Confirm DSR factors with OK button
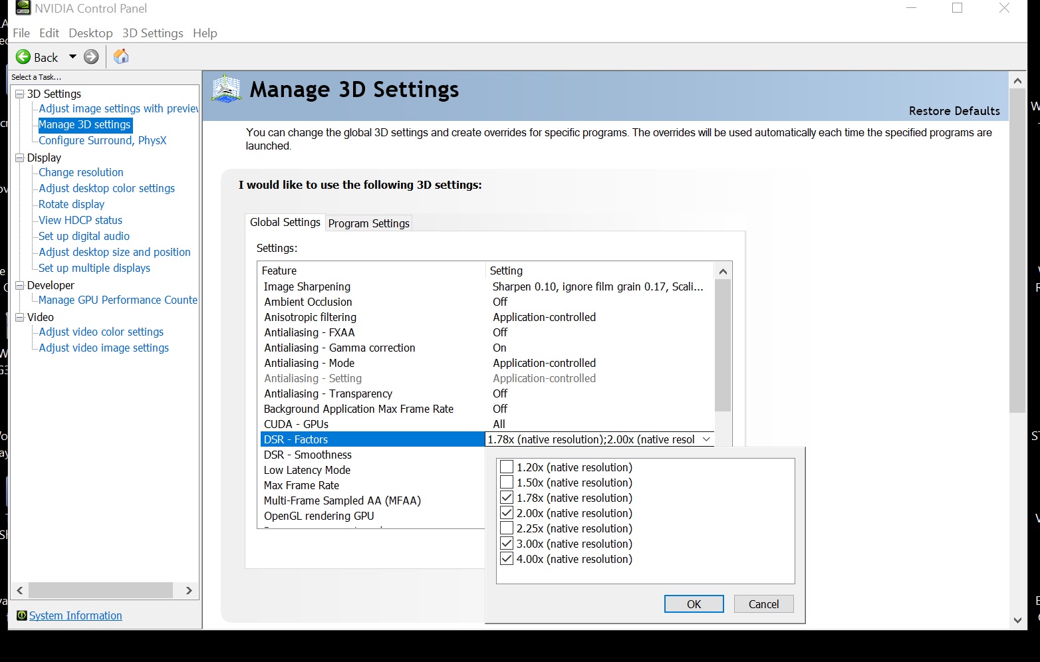 [694, 604]
